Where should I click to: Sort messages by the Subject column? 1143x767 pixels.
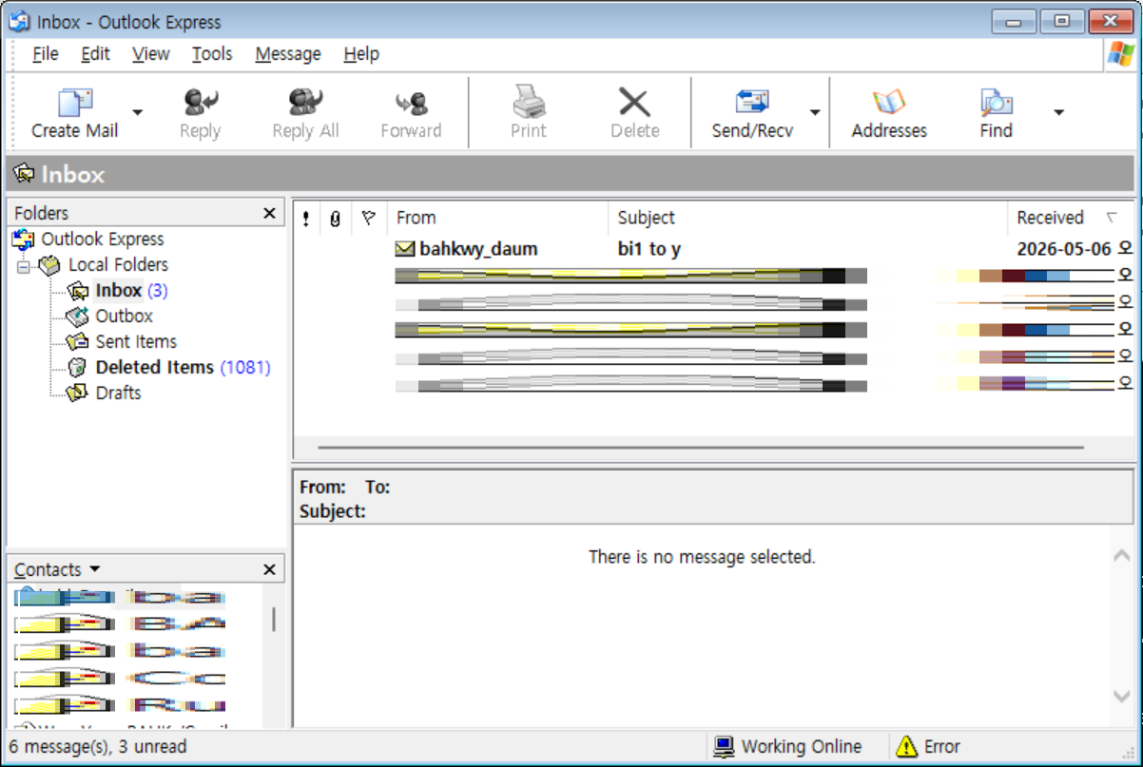pyautogui.click(x=807, y=219)
